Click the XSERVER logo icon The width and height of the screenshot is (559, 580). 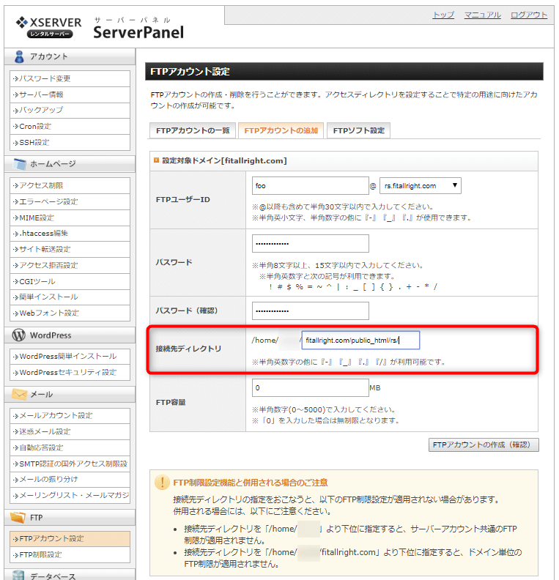[22, 21]
